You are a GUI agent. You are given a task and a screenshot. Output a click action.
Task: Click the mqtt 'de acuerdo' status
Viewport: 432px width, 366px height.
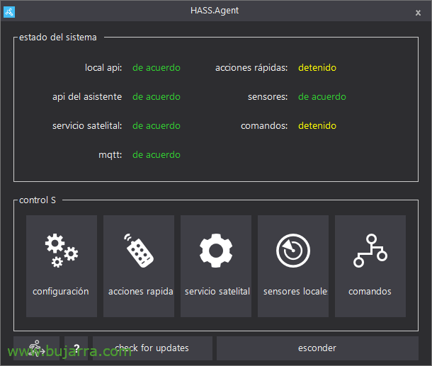point(157,155)
